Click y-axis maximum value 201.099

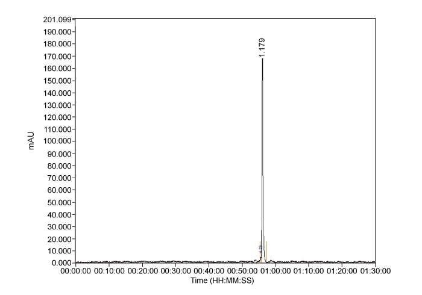coord(57,20)
